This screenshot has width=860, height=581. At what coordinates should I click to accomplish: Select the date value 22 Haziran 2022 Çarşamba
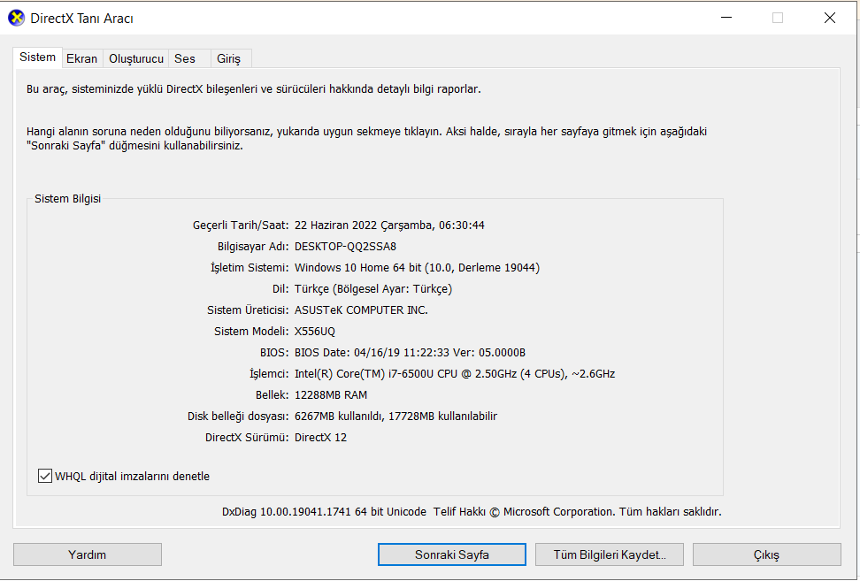389,226
